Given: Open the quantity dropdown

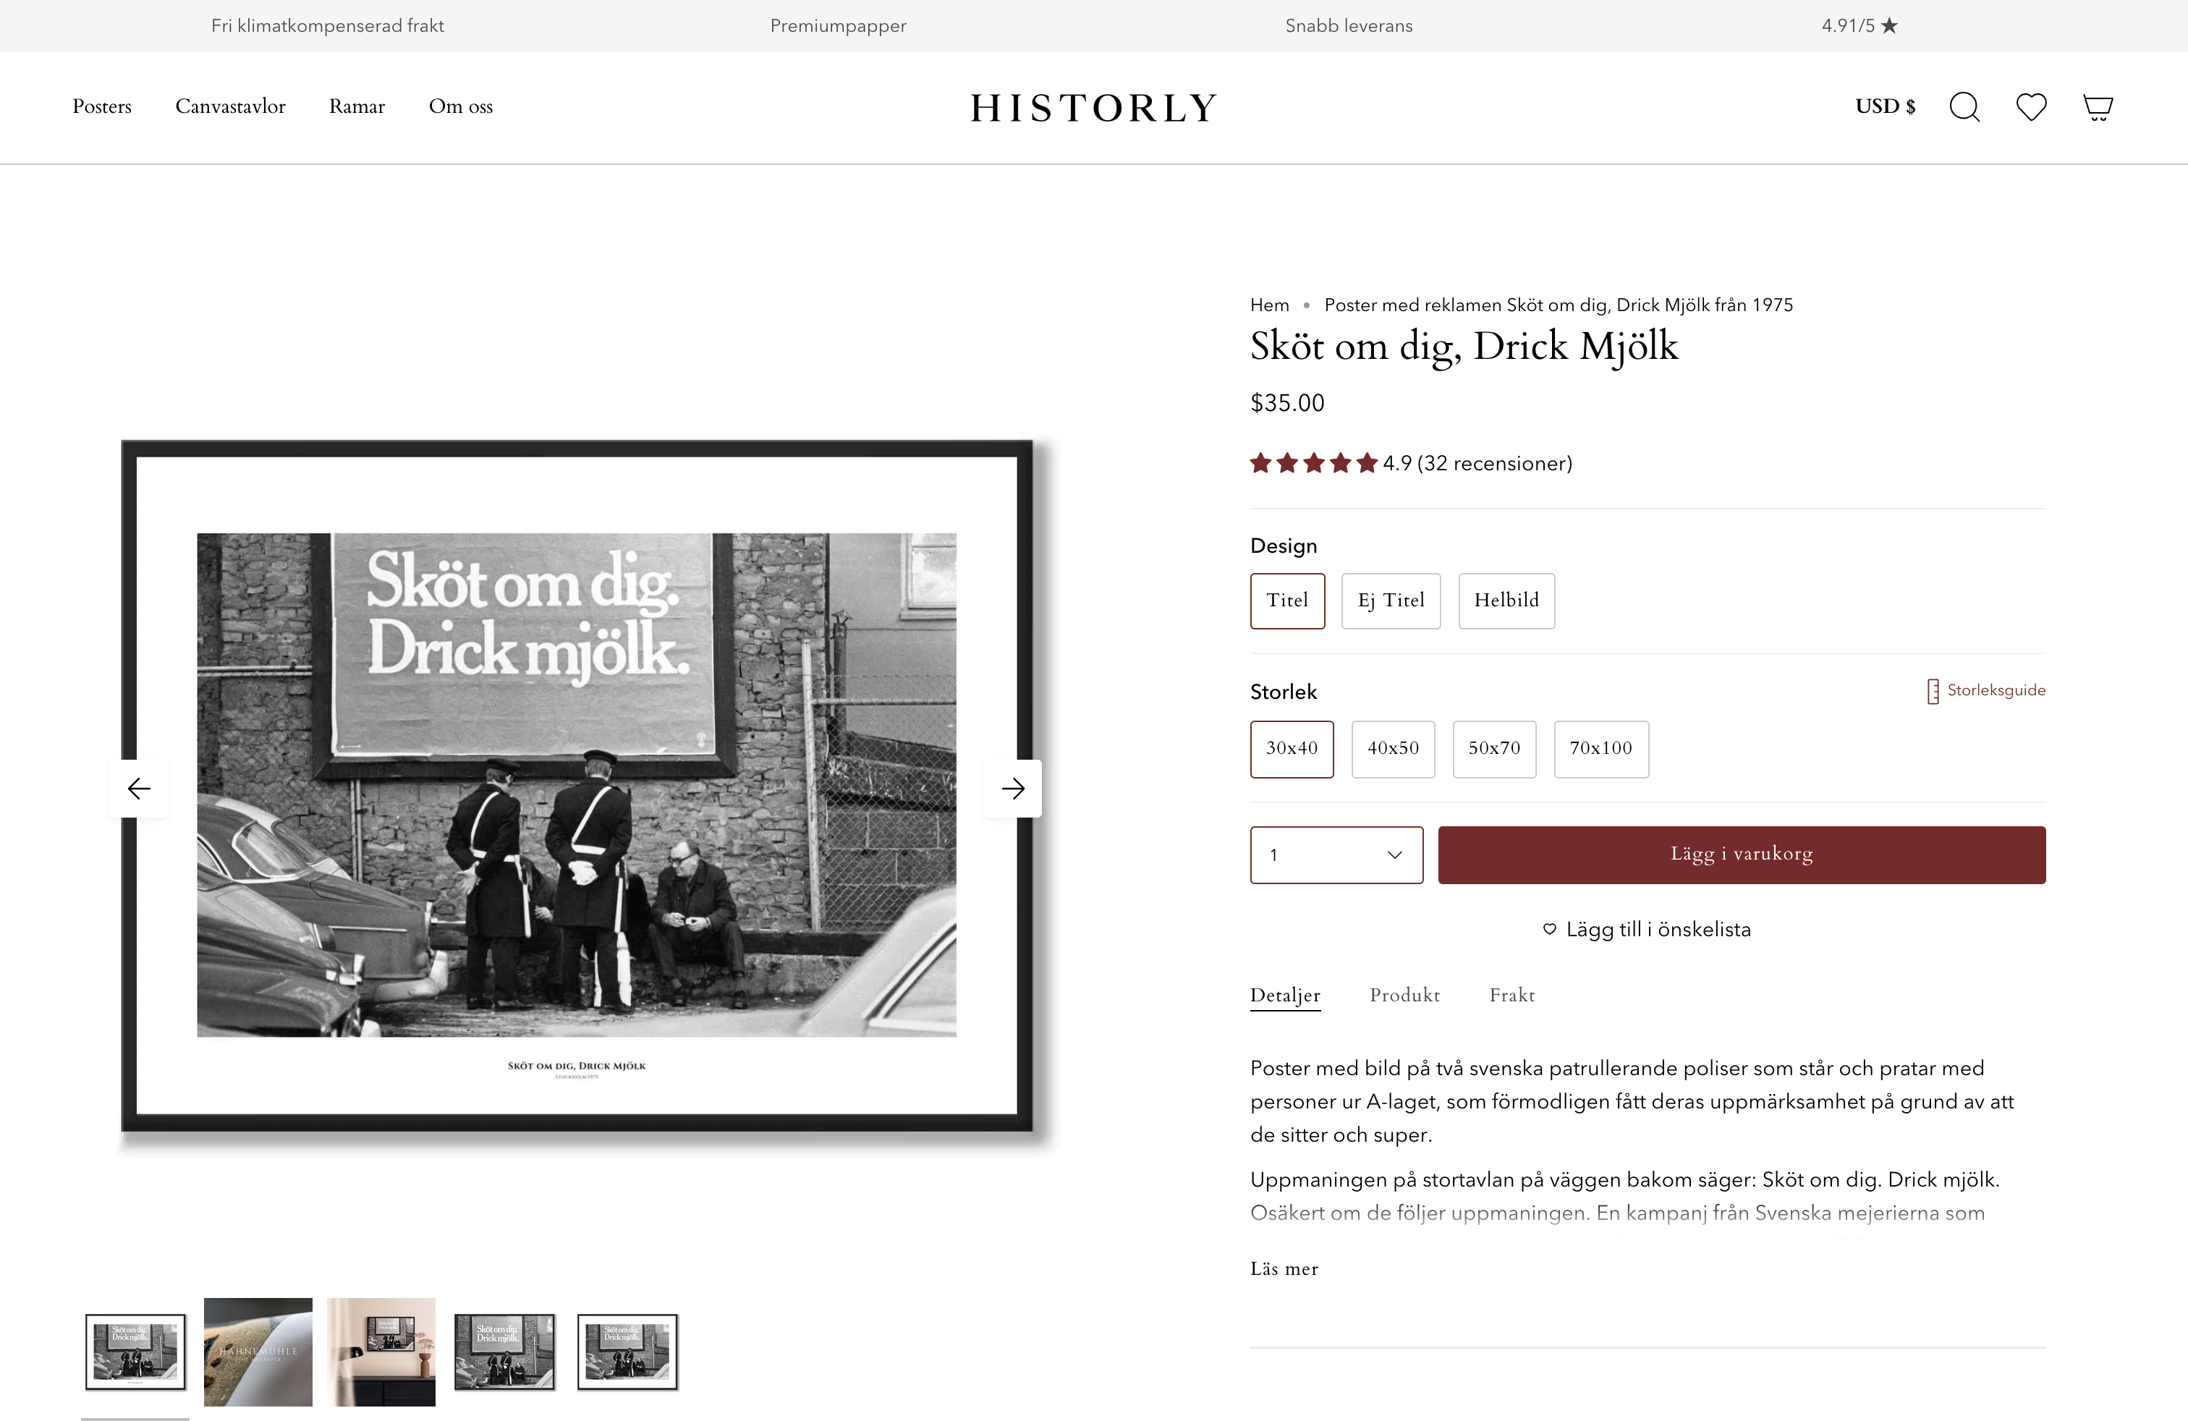Looking at the screenshot, I should pyautogui.click(x=1336, y=854).
